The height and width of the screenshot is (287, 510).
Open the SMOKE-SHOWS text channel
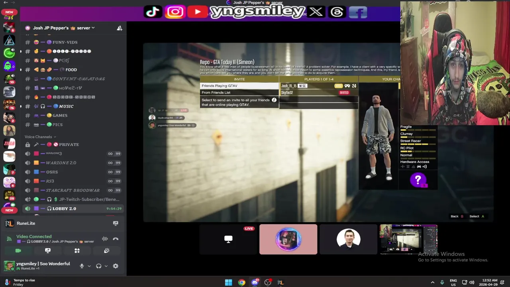pyautogui.click(x=74, y=97)
